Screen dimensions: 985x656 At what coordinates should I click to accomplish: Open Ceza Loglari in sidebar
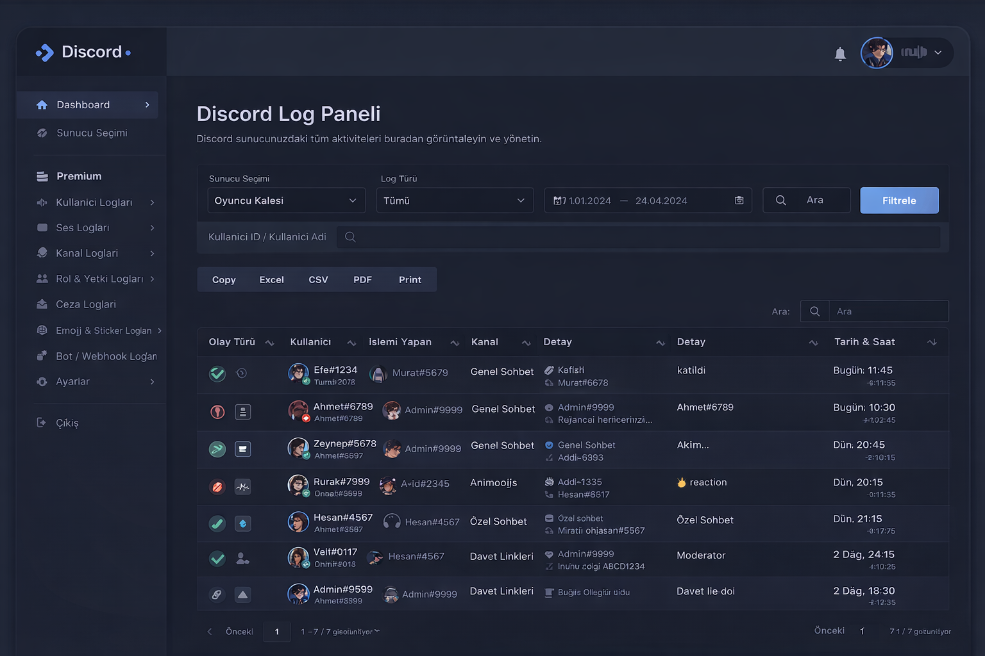[87, 304]
